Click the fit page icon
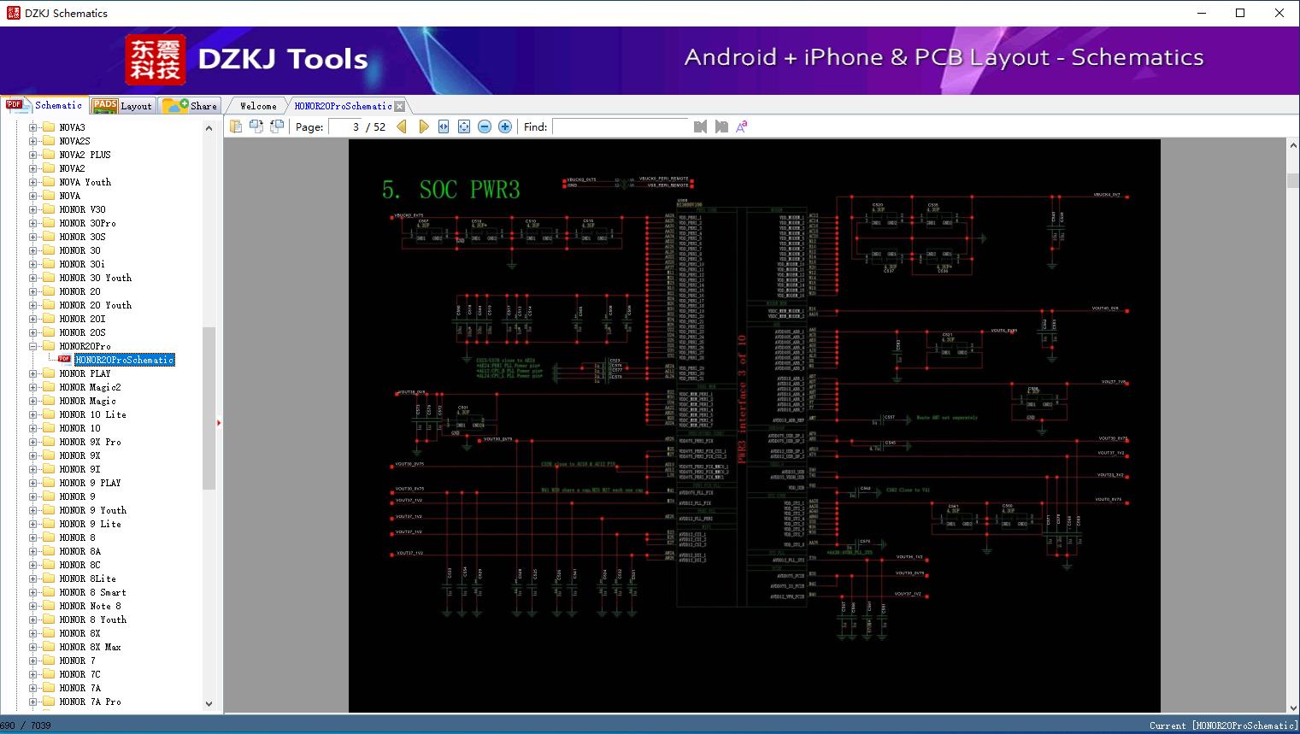1300x734 pixels. pyautogui.click(x=464, y=126)
